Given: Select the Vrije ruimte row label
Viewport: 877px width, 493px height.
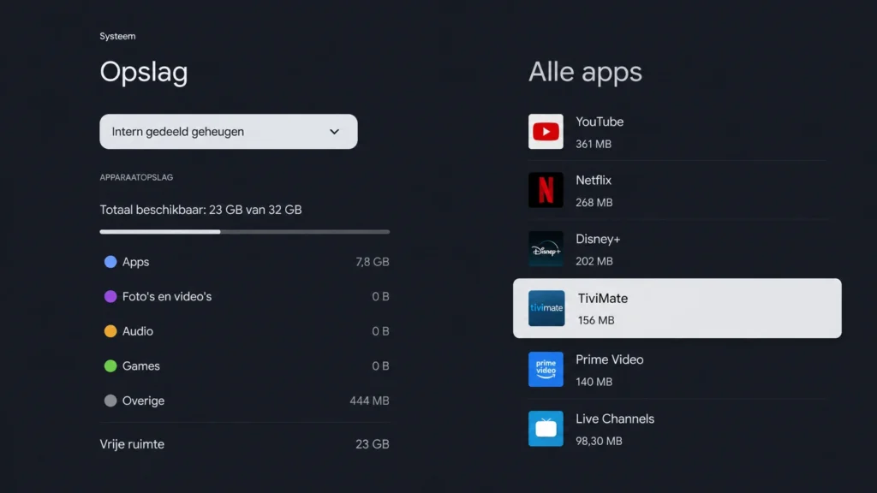Looking at the screenshot, I should 132,444.
